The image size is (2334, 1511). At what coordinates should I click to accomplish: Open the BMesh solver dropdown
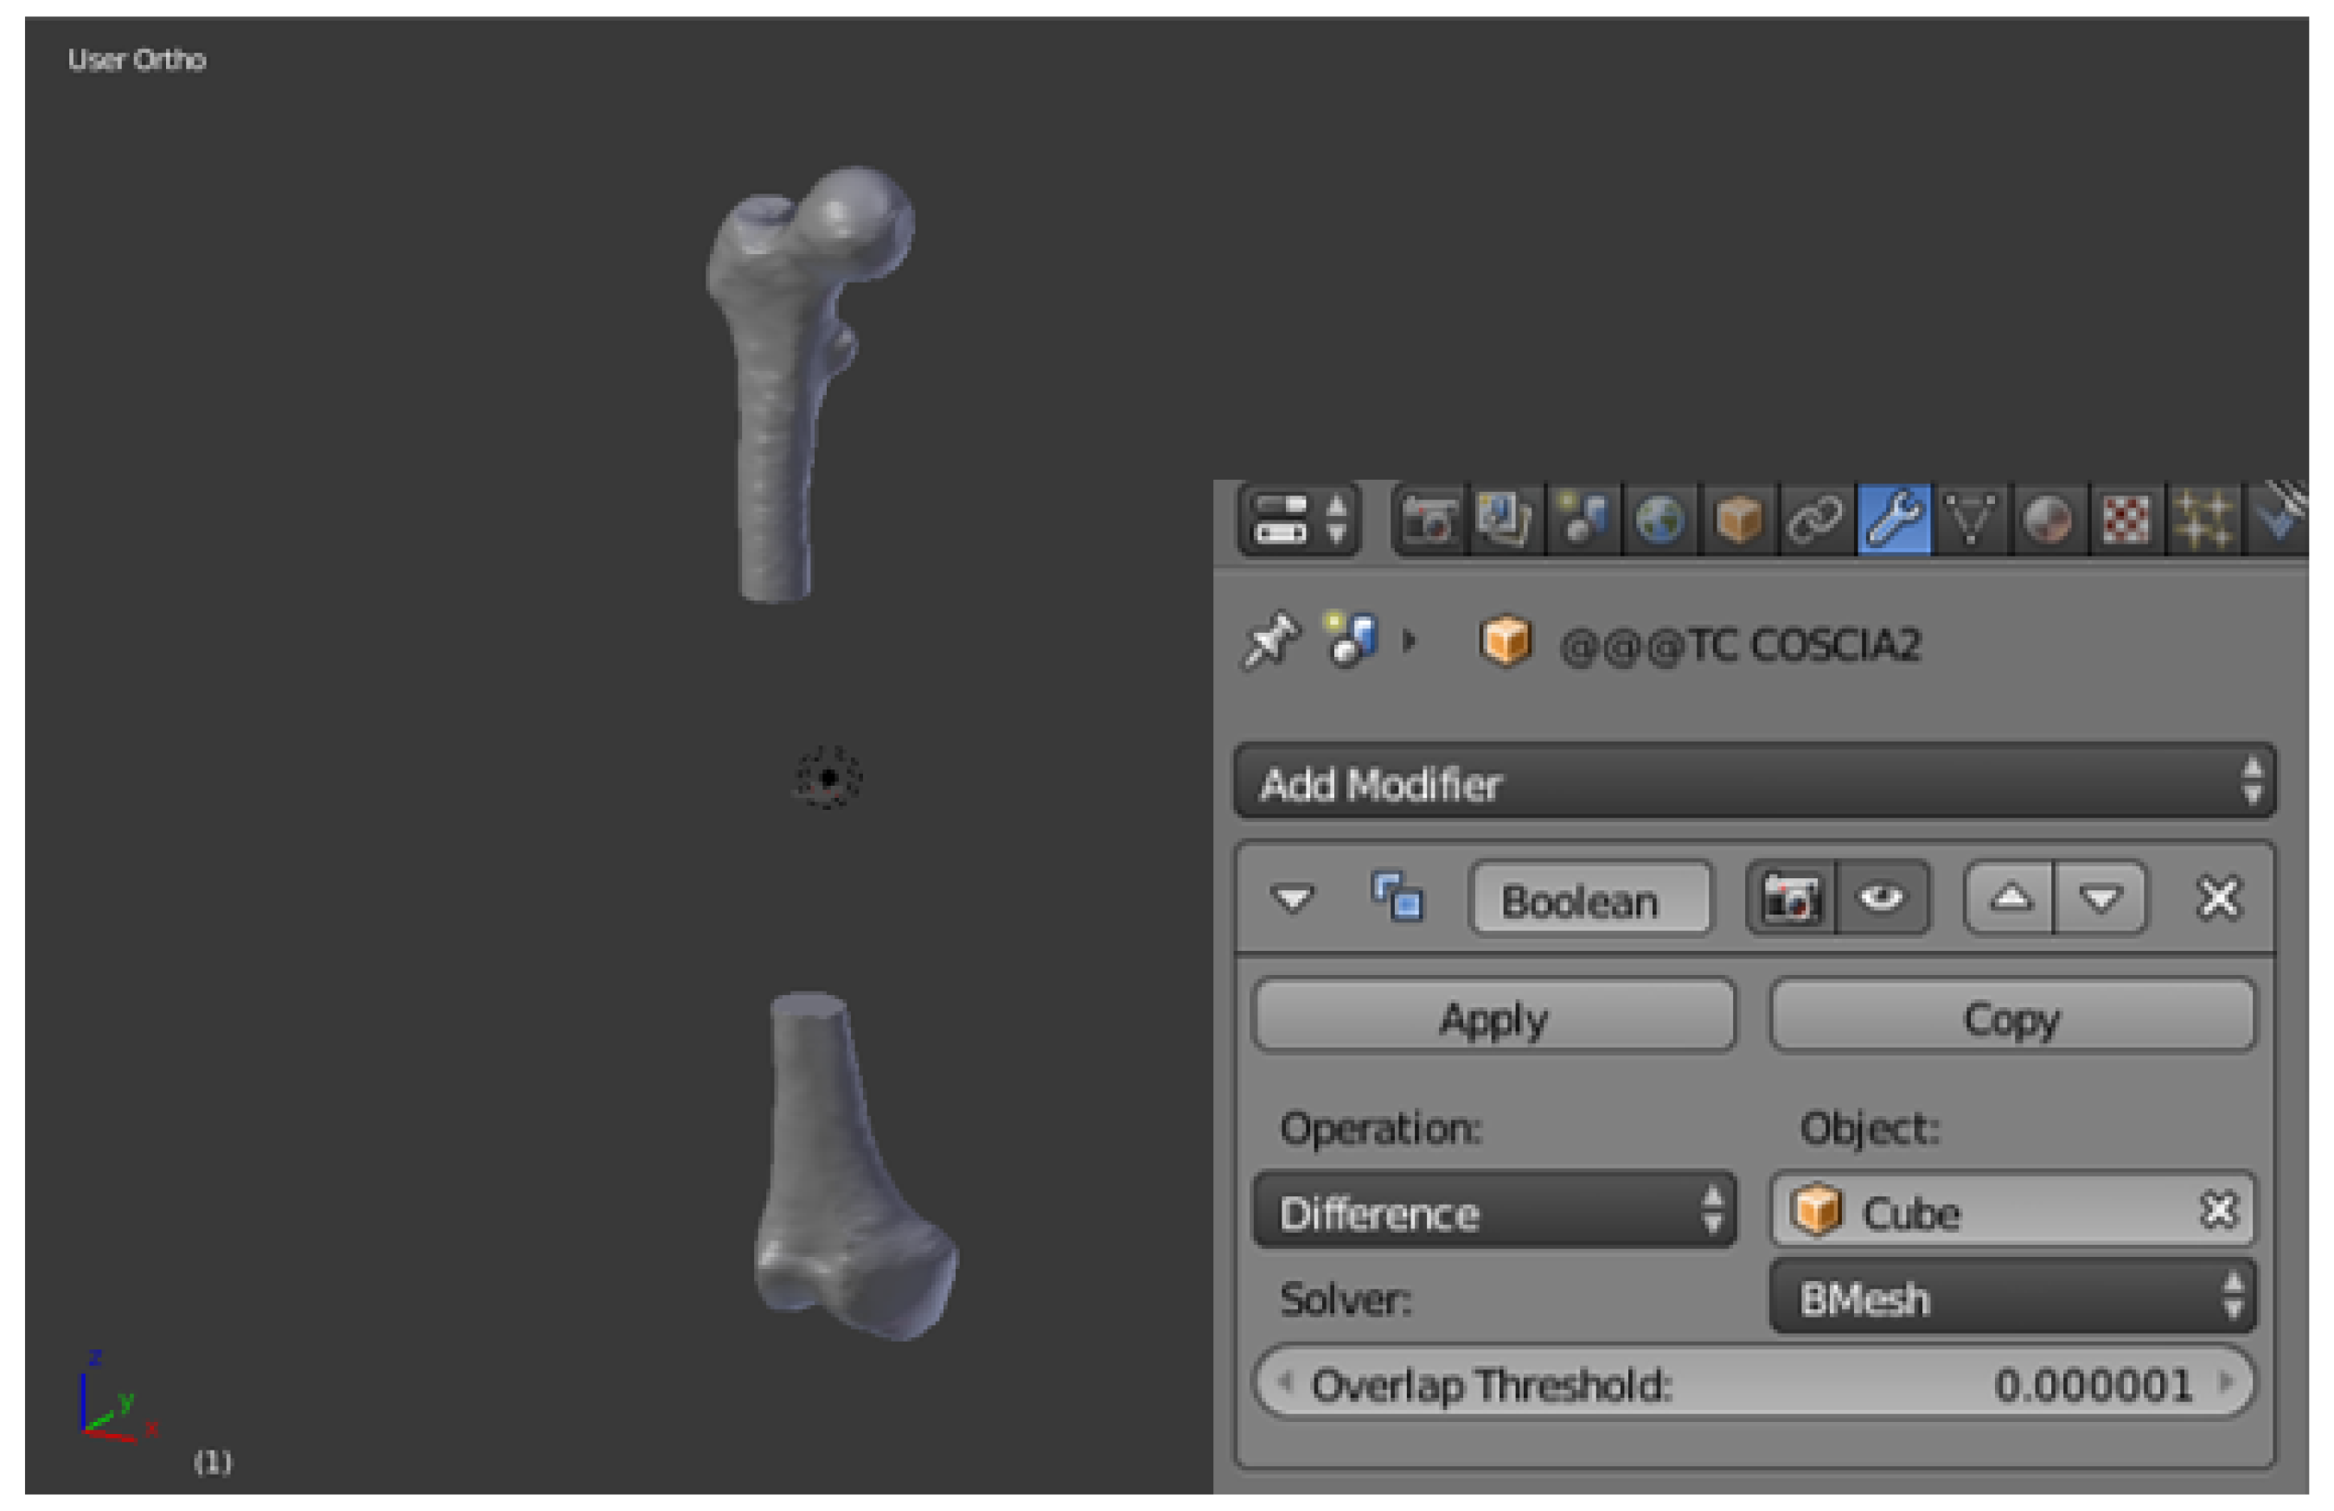(x=2011, y=1297)
